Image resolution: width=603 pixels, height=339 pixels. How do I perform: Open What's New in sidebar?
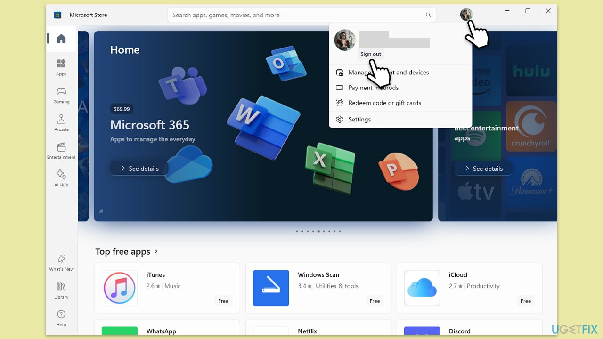61,263
